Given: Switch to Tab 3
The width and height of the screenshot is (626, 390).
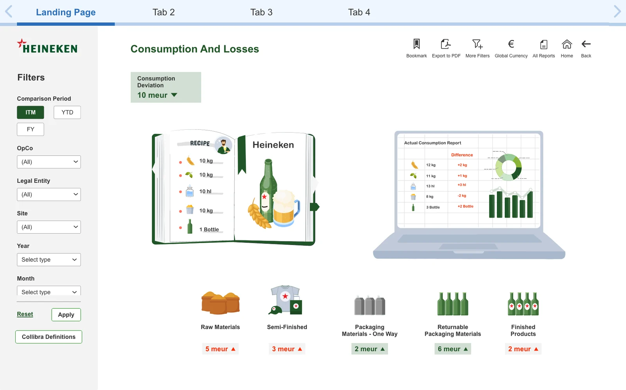Looking at the screenshot, I should [x=261, y=12].
